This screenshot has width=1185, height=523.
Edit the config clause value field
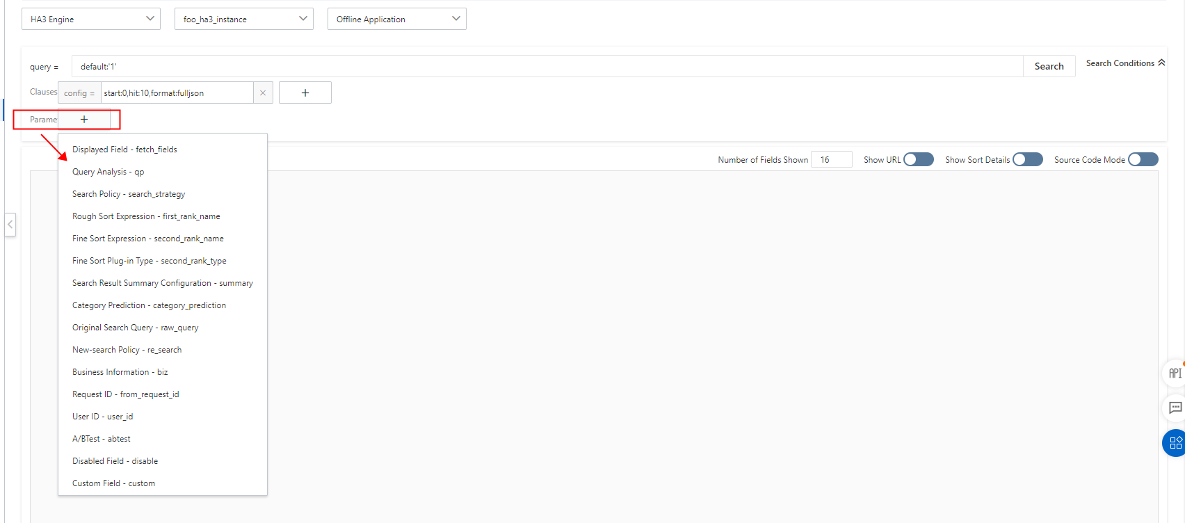point(177,93)
